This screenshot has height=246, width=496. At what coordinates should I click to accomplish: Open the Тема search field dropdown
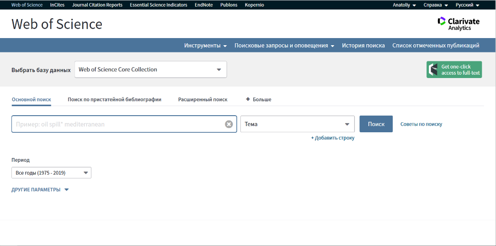tap(298, 124)
